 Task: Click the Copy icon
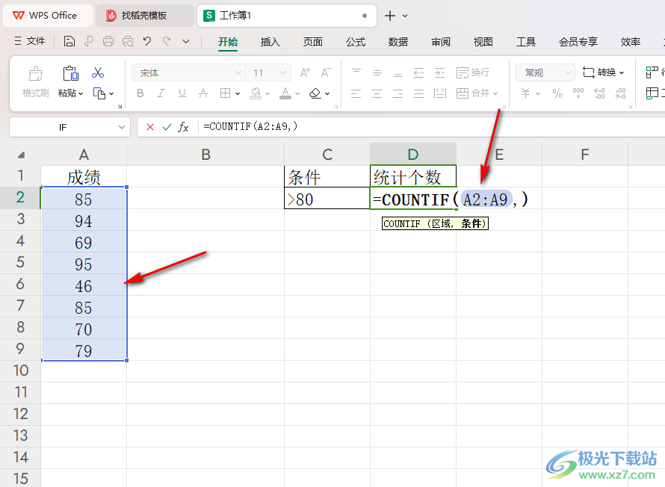point(99,93)
